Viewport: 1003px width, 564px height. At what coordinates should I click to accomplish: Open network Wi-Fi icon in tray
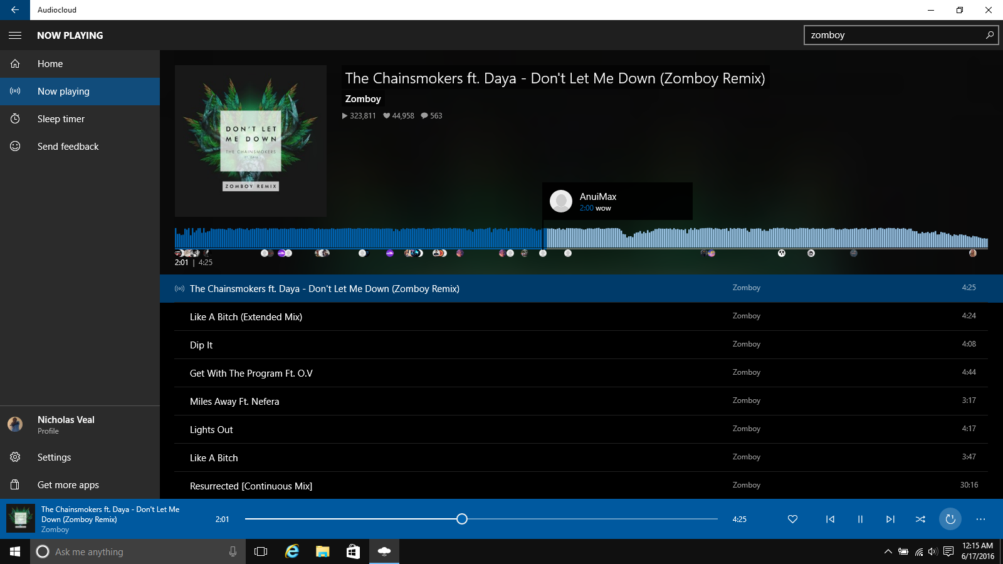[919, 551]
